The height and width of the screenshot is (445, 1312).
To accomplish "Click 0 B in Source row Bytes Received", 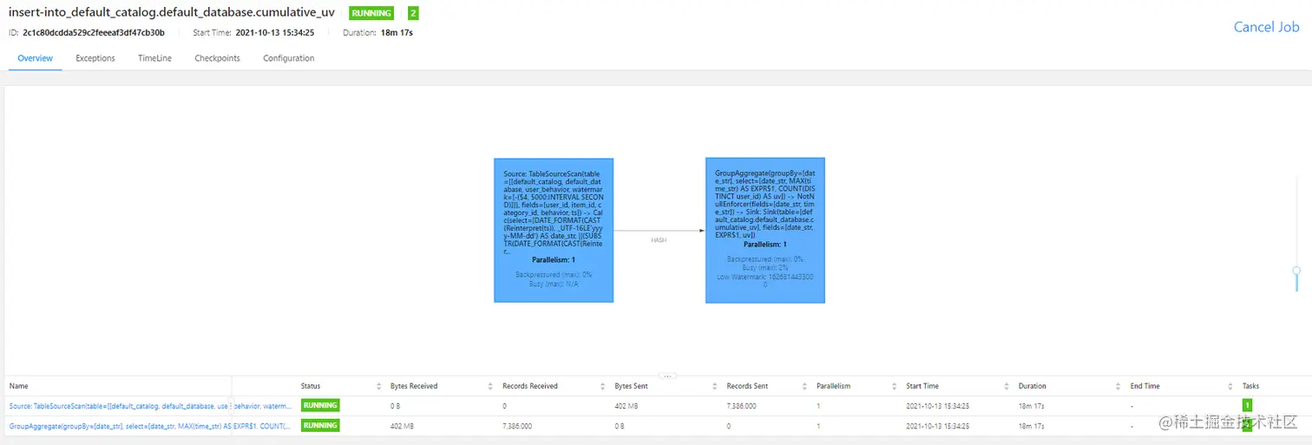I will [x=396, y=405].
